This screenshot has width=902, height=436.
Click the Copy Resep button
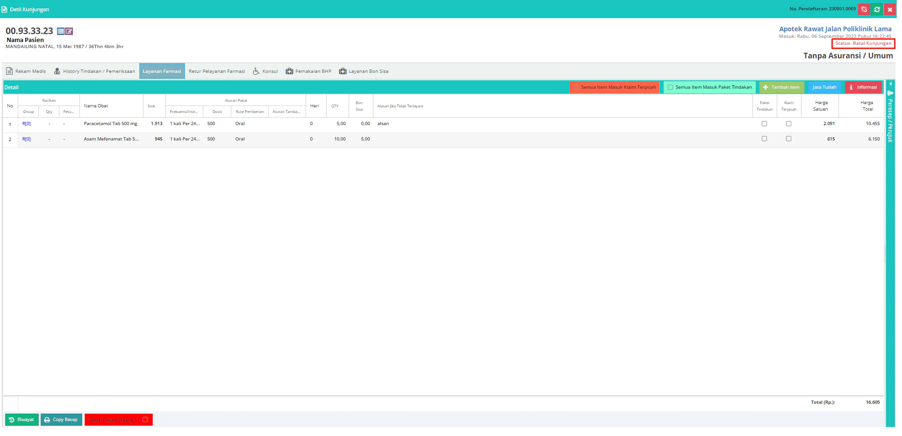point(61,420)
